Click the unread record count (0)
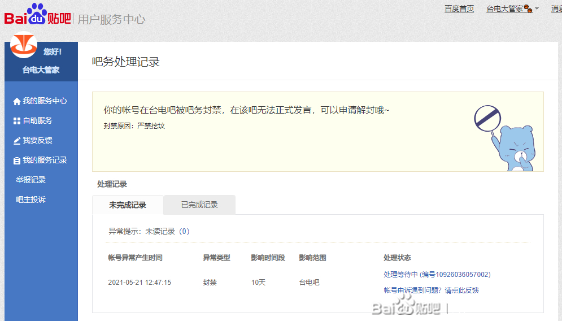 [184, 231]
